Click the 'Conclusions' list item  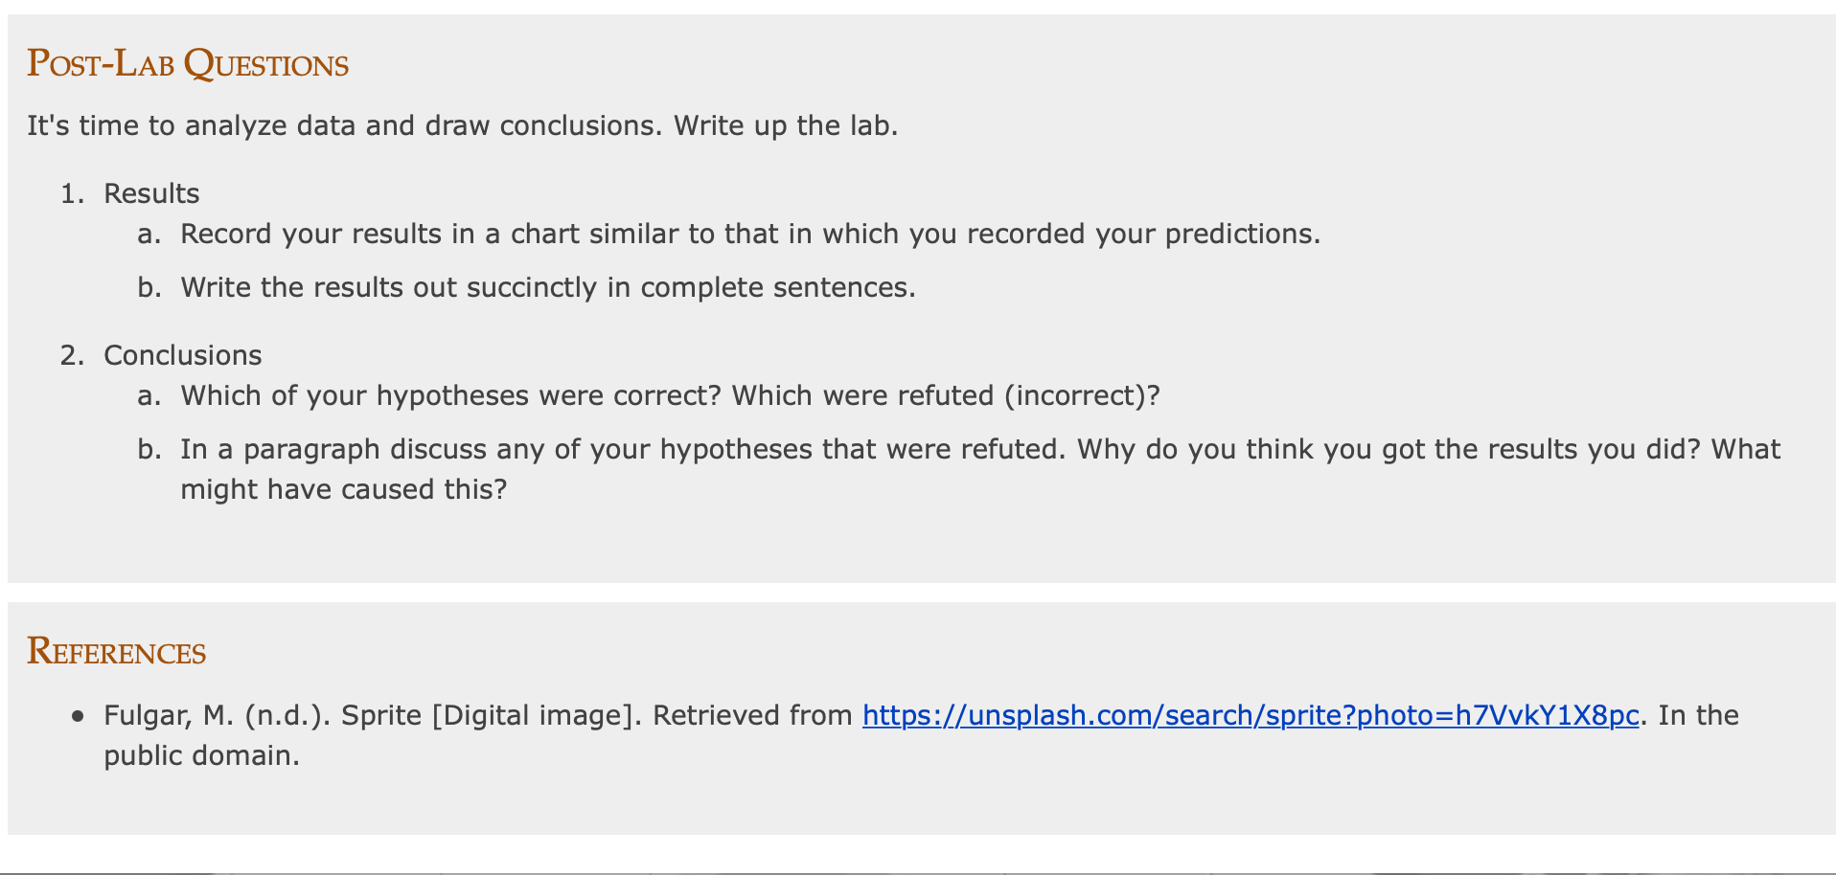183,355
